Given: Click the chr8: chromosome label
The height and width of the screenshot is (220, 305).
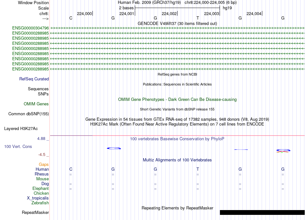Looking at the screenshot, I should click(44, 13).
